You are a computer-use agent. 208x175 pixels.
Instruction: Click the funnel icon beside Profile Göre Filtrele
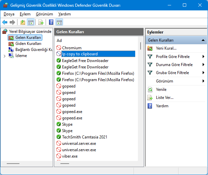point(150,57)
